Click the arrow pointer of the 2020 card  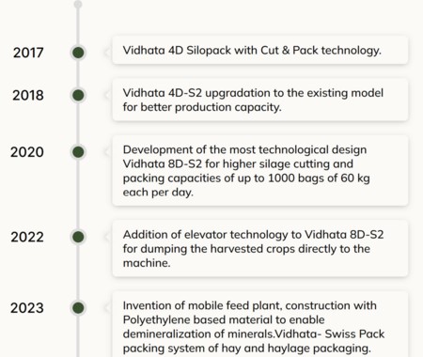tap(108, 152)
